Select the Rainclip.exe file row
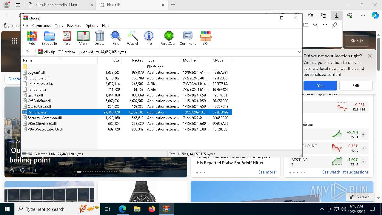Viewport: 382px width, 215px height. click(x=127, y=112)
